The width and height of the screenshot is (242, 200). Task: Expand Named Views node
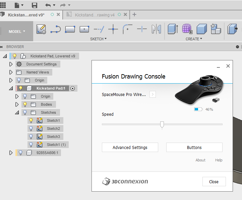11,72
